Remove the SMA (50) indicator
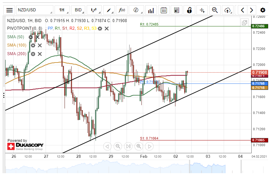This screenshot has height=175, width=270. [37, 37]
